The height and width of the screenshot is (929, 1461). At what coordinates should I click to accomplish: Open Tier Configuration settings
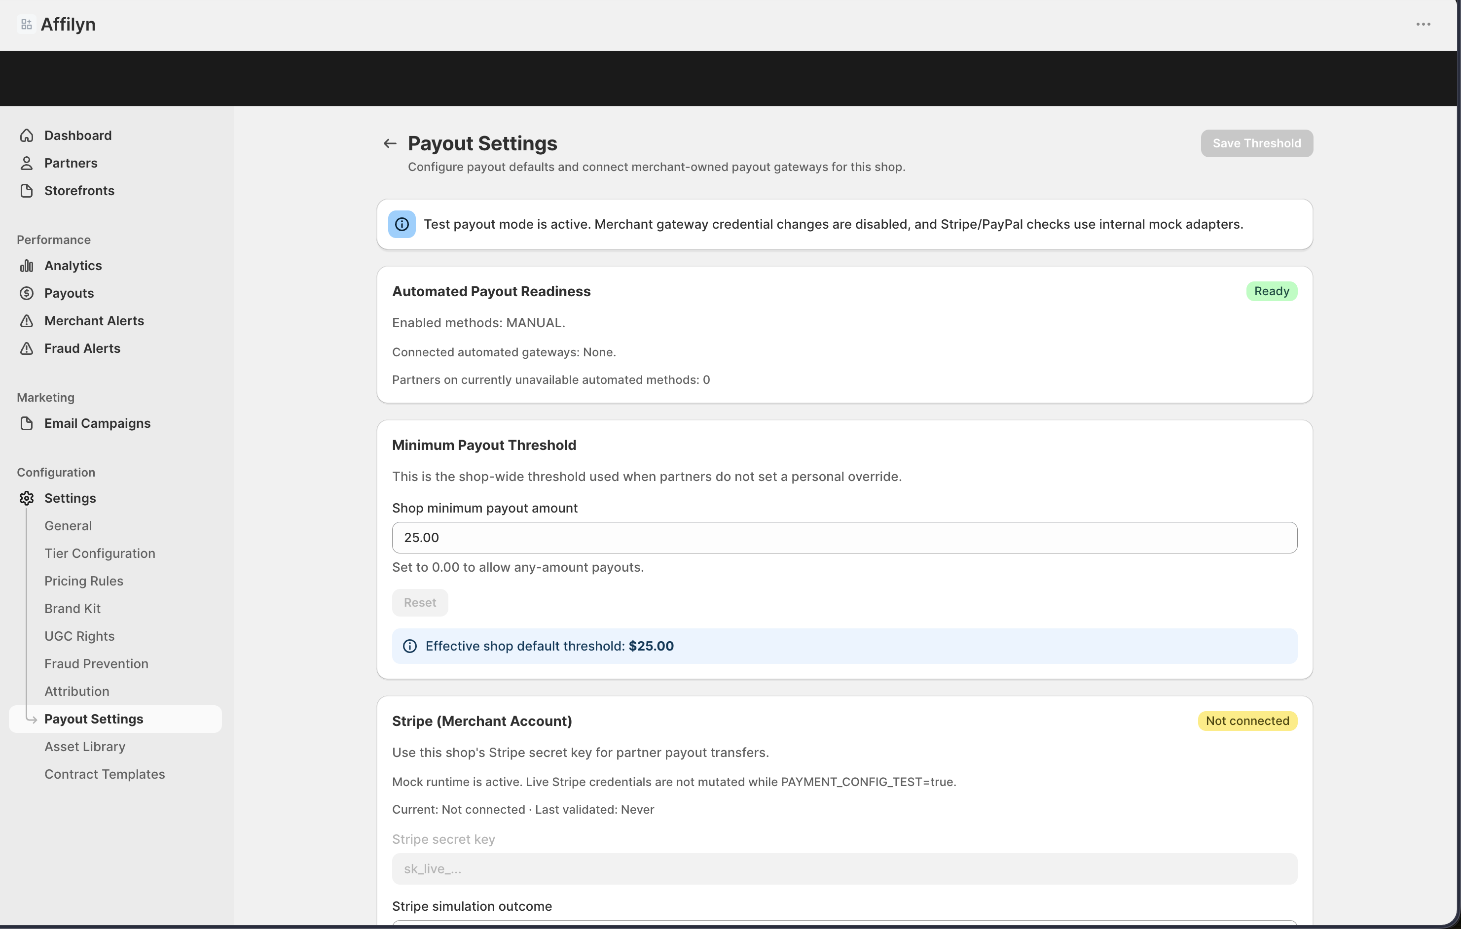(x=100, y=553)
